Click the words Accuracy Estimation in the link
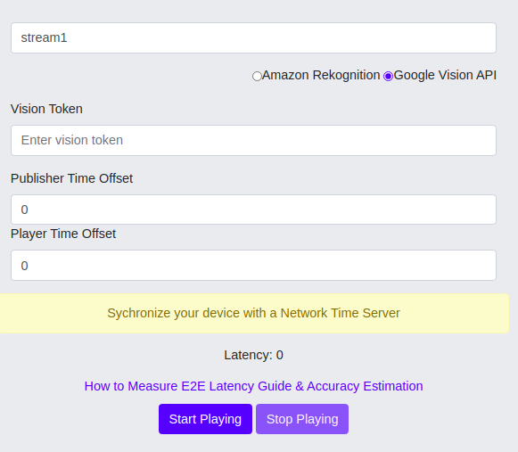Viewport: 518px width, 452px height. [x=365, y=386]
